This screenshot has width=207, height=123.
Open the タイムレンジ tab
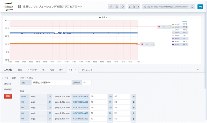pos(87,70)
